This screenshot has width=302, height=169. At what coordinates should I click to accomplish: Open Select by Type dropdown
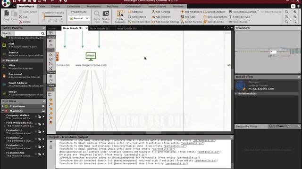click(x=240, y=17)
